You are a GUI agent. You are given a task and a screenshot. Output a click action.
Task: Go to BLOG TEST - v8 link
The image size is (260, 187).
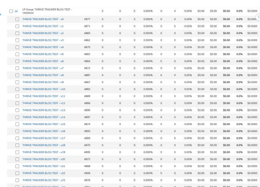pos(43,75)
